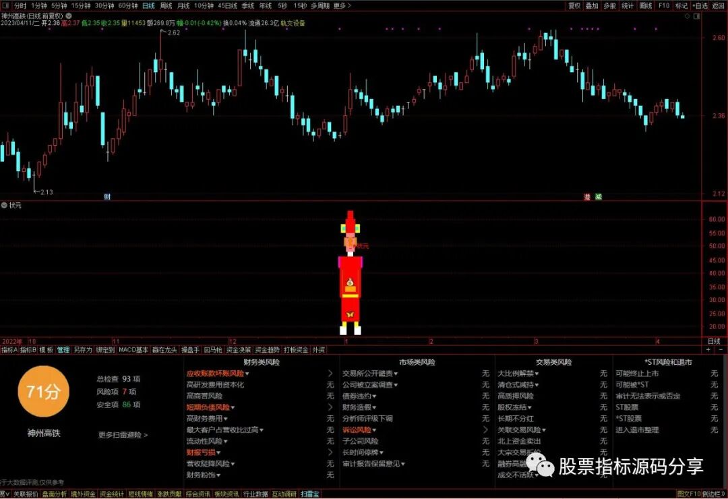Switch to the 分时 period tab

tap(20, 5)
